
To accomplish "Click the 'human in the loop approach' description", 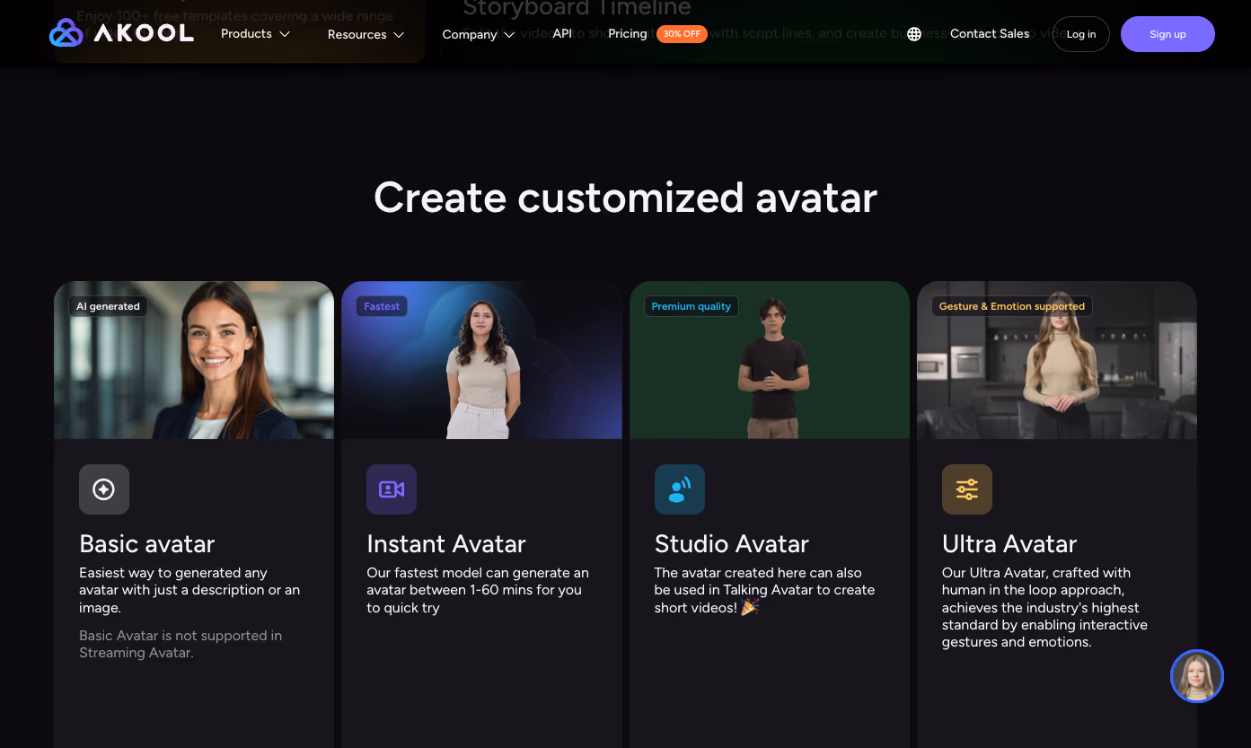I will tap(1044, 607).
